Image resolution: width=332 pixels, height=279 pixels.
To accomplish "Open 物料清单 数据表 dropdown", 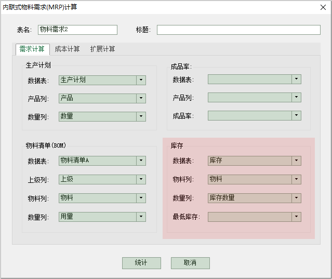I will 141,161.
